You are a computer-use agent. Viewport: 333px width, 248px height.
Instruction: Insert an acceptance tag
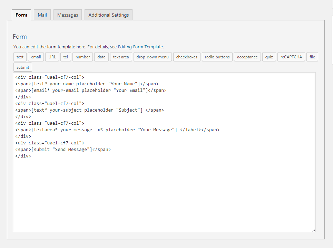(x=247, y=57)
